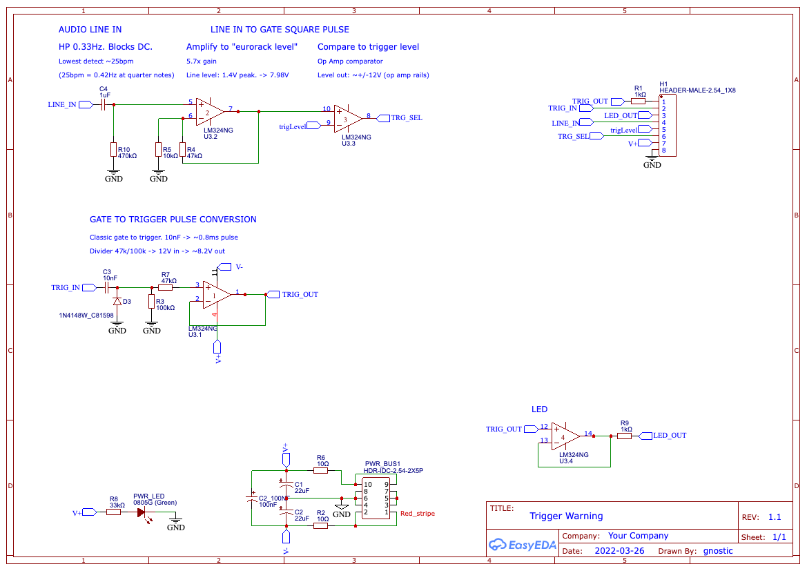Click the GND symbol under header H1
The image size is (807, 571).
[x=652, y=160]
